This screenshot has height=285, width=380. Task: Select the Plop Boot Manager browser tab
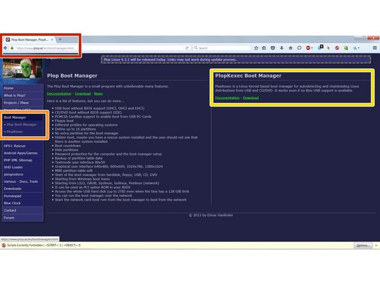pyautogui.click(x=30, y=40)
